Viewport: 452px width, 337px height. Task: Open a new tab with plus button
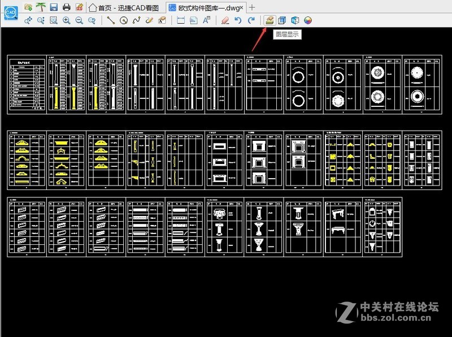click(252, 7)
